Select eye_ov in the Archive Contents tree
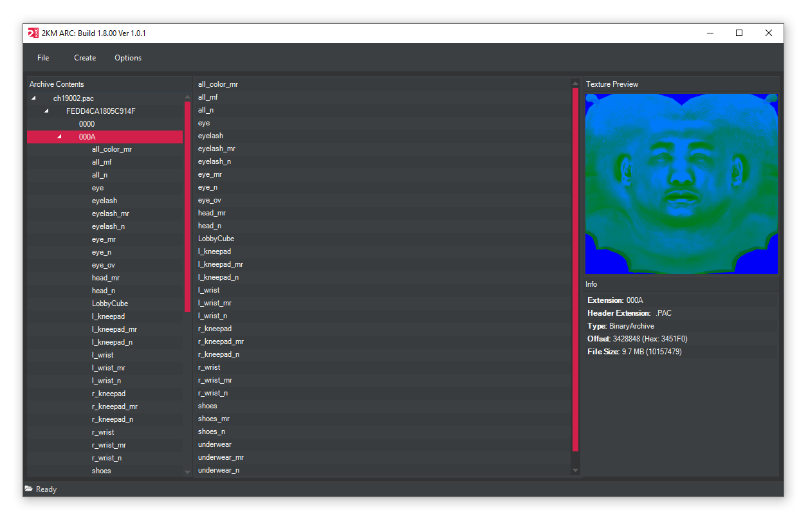This screenshot has width=808, height=517. 104,264
